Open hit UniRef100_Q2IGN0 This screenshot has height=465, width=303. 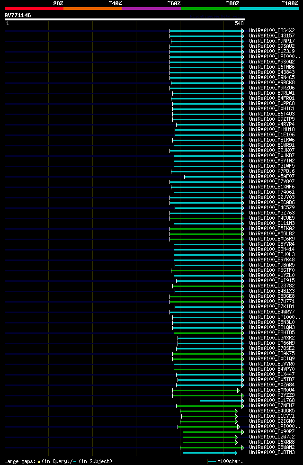coord(272,421)
